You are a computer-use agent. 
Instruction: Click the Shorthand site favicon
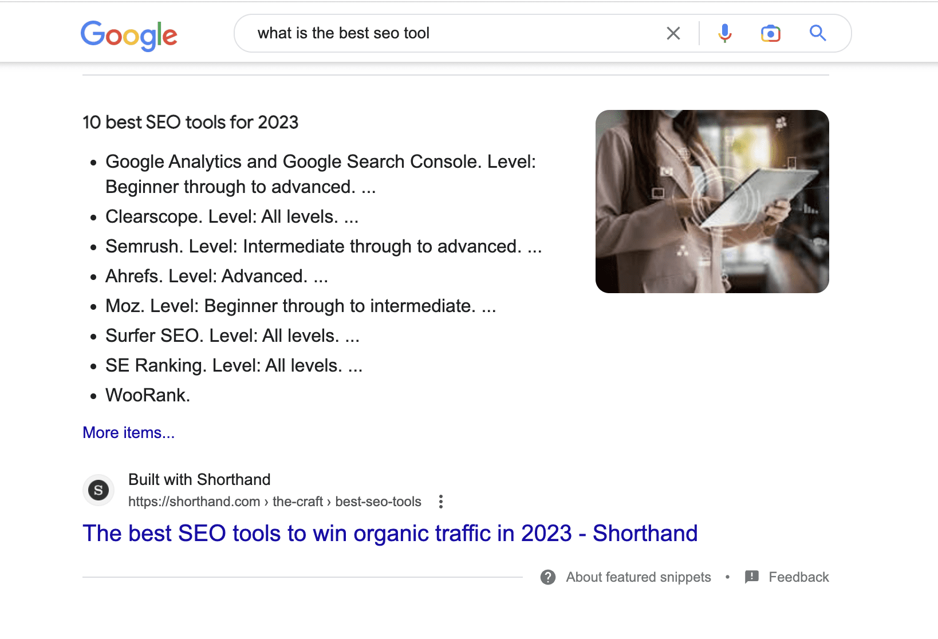[98, 491]
